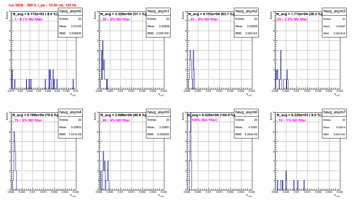Select the havg_asym0 stats box title

(x=70, y=11)
